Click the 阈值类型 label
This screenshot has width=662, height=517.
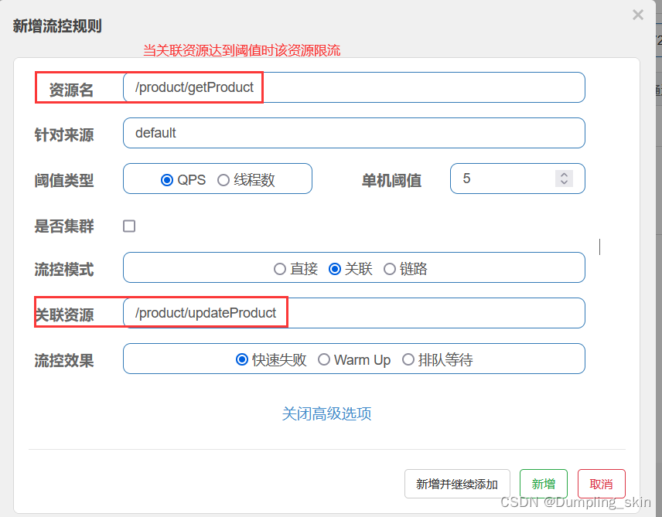[63, 181]
